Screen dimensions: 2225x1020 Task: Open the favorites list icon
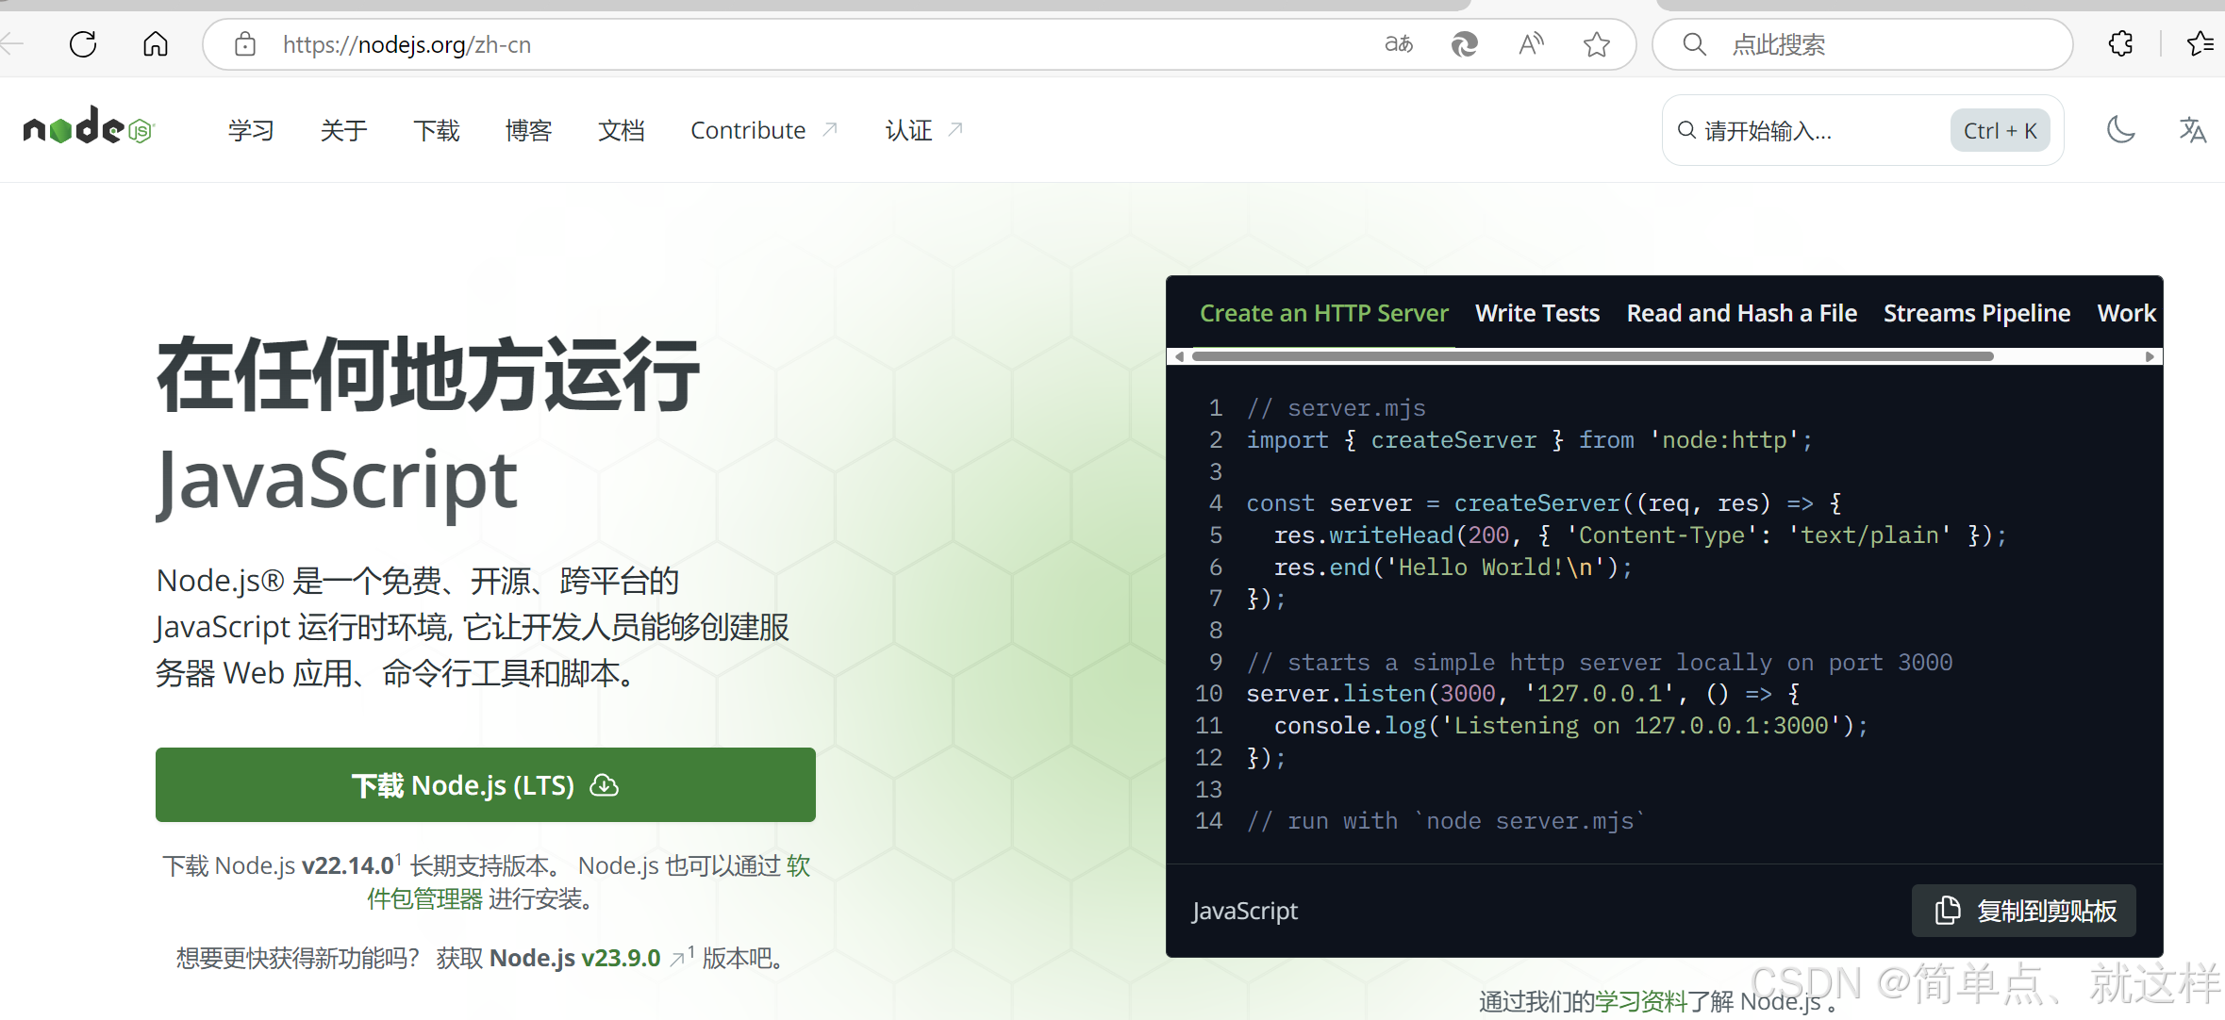coord(2200,44)
